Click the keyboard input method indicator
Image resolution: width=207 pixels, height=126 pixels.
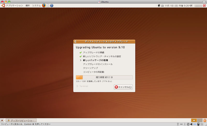162,5
